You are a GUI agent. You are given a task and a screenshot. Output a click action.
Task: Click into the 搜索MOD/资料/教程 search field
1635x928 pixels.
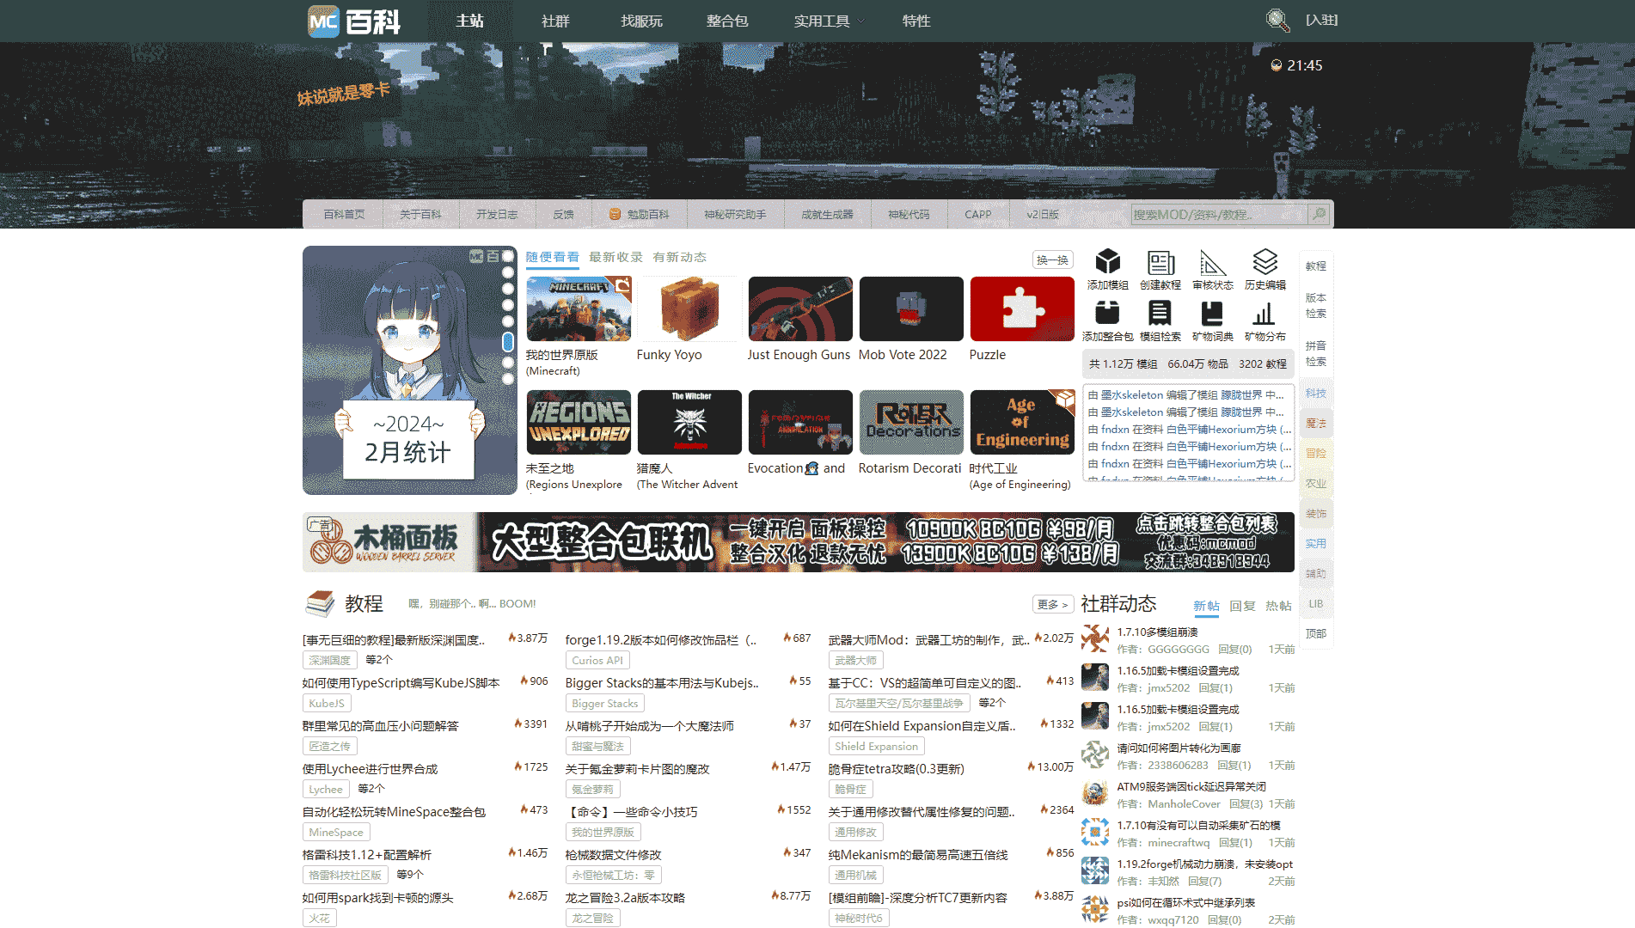pyautogui.click(x=1219, y=214)
